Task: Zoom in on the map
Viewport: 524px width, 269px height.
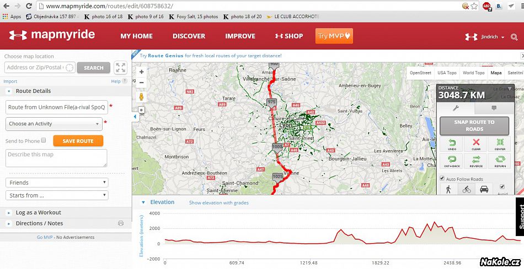Action: (x=141, y=72)
